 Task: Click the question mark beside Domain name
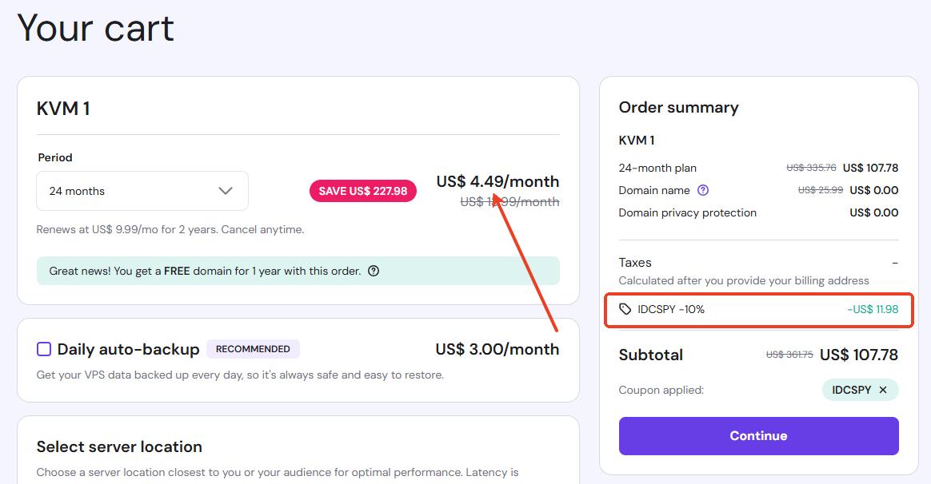pyautogui.click(x=703, y=190)
